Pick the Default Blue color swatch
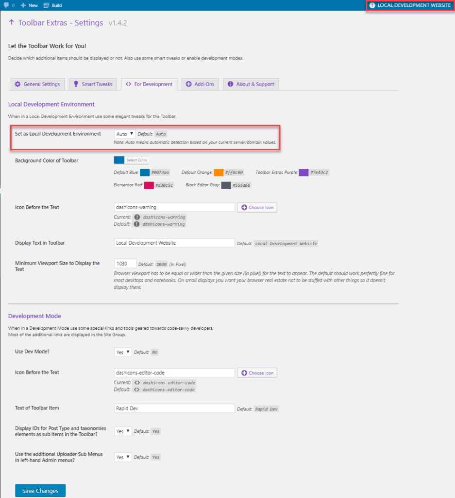The height and width of the screenshot is (498, 455). point(145,173)
